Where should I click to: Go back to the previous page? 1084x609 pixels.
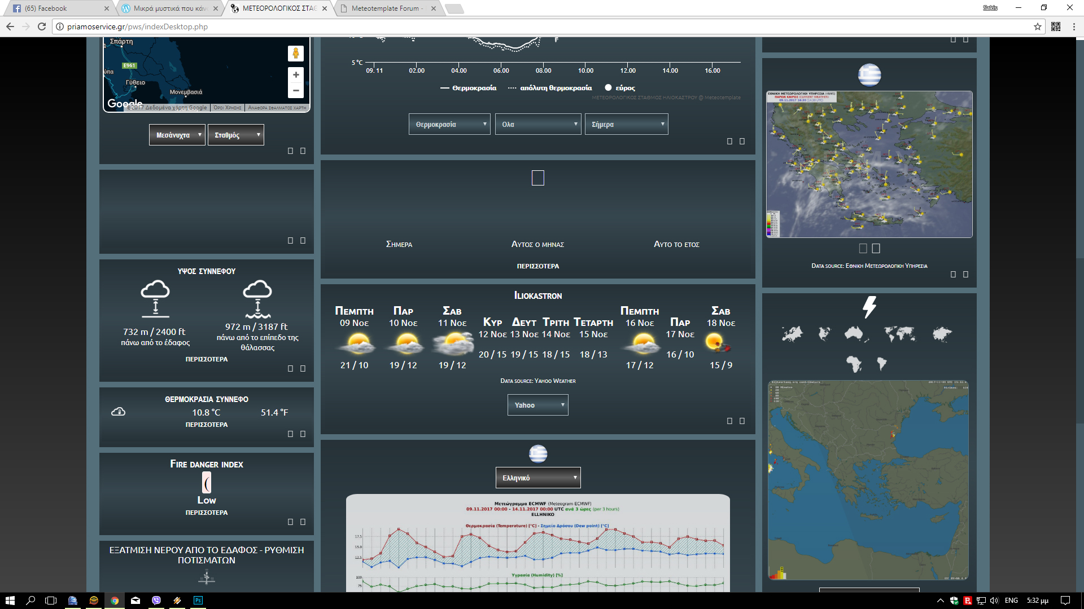[10, 27]
